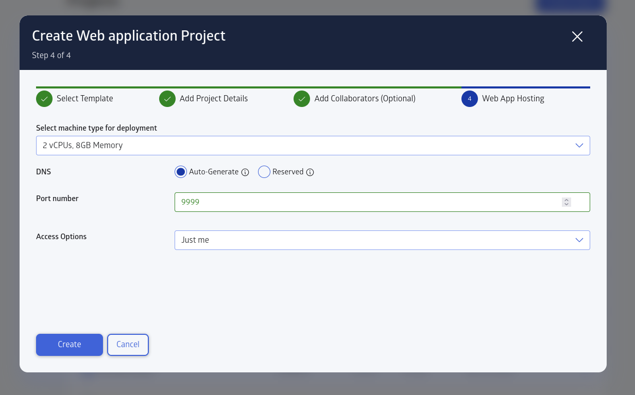The height and width of the screenshot is (395, 635).
Task: Focus the Port number input field
Action: [382, 202]
